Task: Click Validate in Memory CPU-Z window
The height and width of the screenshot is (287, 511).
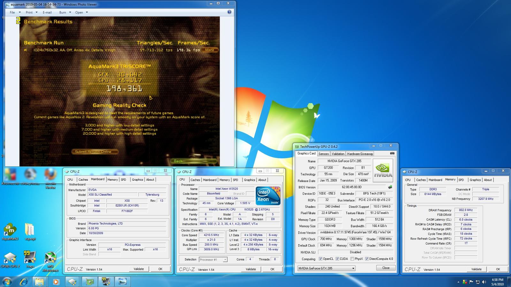Action: tap(476, 269)
